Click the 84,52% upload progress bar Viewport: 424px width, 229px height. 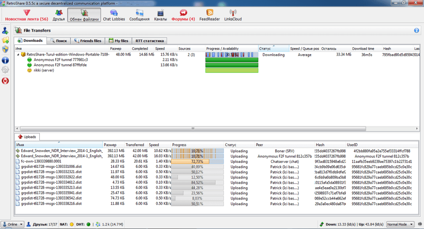coord(197,183)
